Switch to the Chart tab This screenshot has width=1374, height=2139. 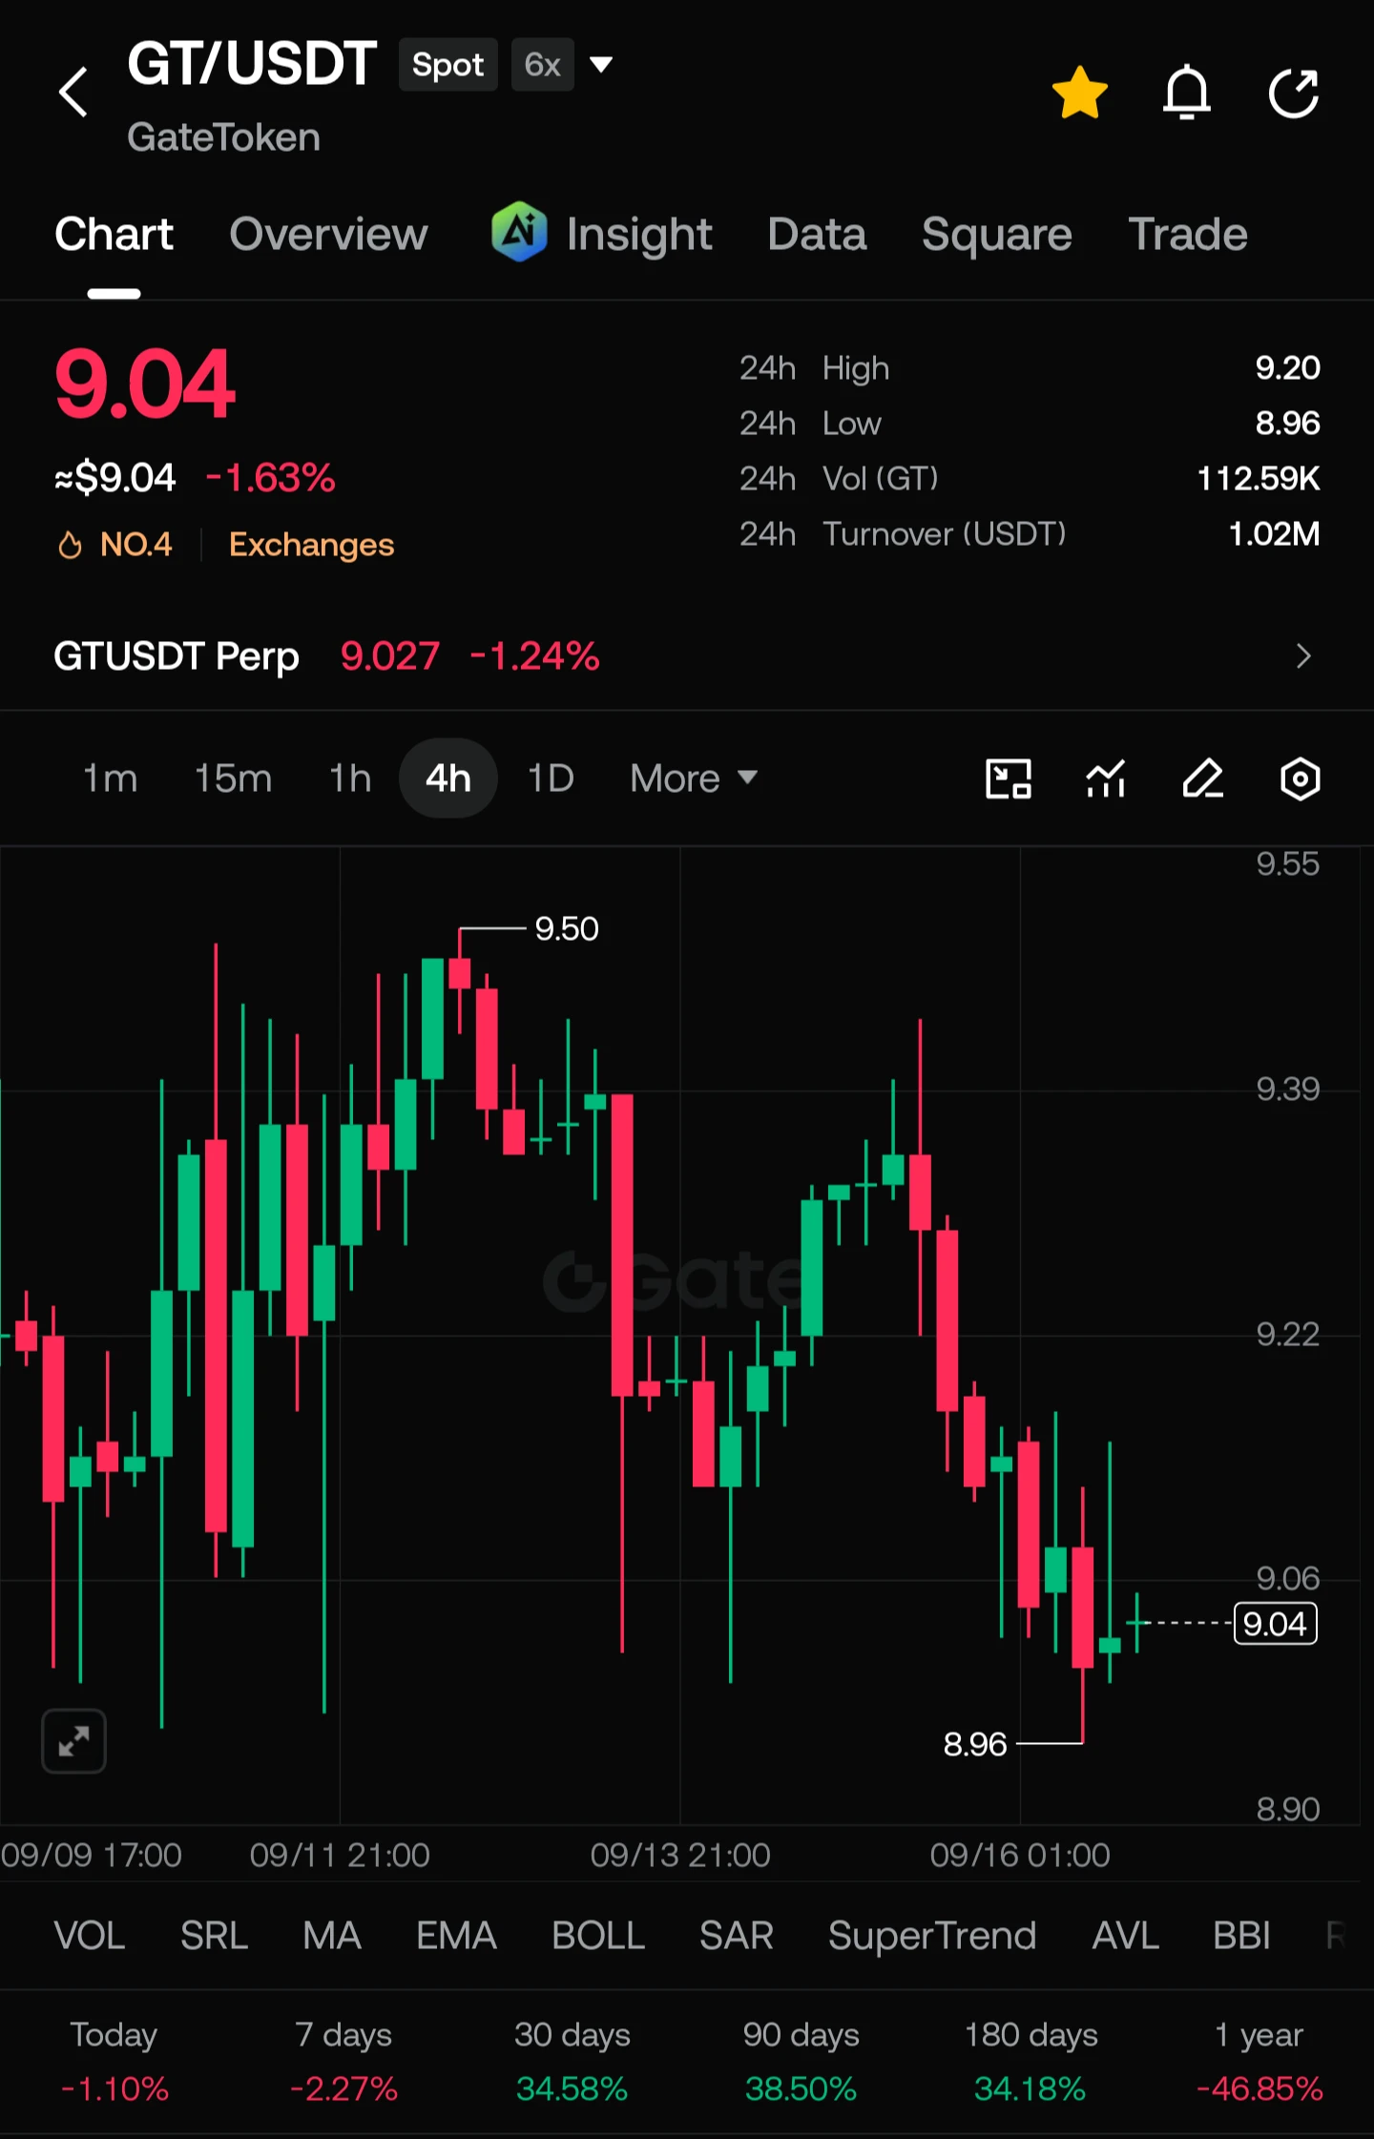114,235
